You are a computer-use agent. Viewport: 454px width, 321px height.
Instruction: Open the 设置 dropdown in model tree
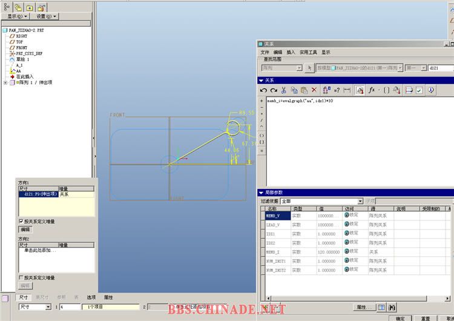46,16
